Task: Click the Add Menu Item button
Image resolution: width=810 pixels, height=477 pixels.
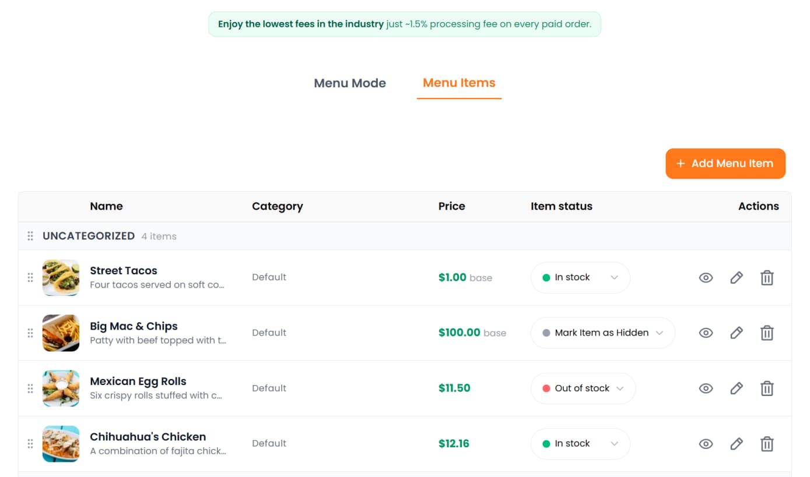Action: click(x=725, y=164)
